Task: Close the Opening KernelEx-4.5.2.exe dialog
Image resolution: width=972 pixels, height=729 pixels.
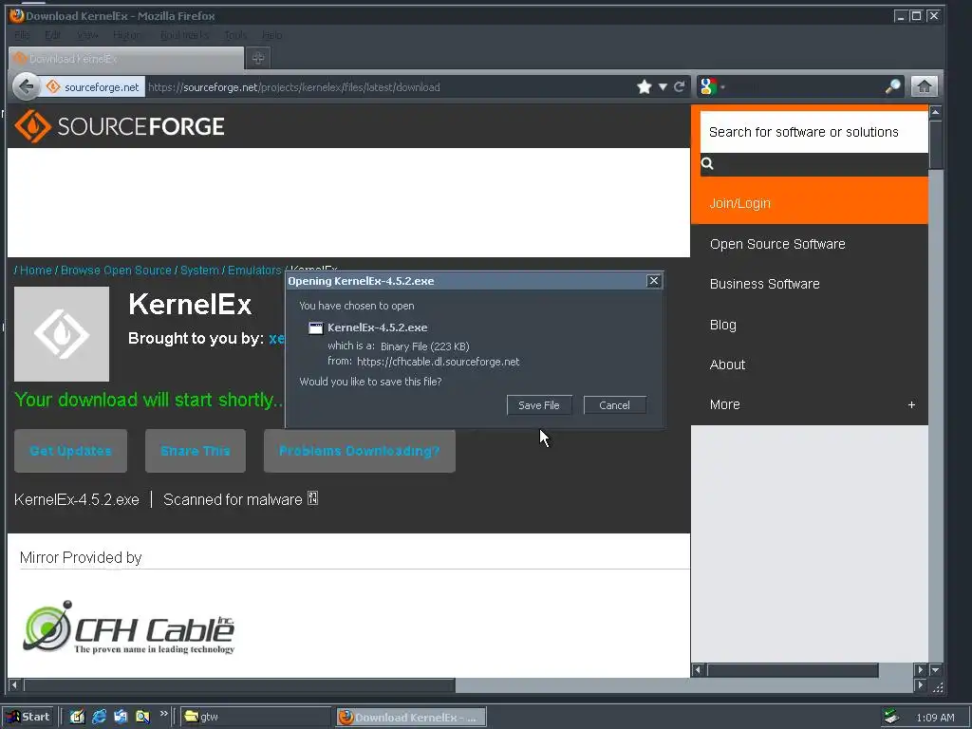Action: coord(653,281)
